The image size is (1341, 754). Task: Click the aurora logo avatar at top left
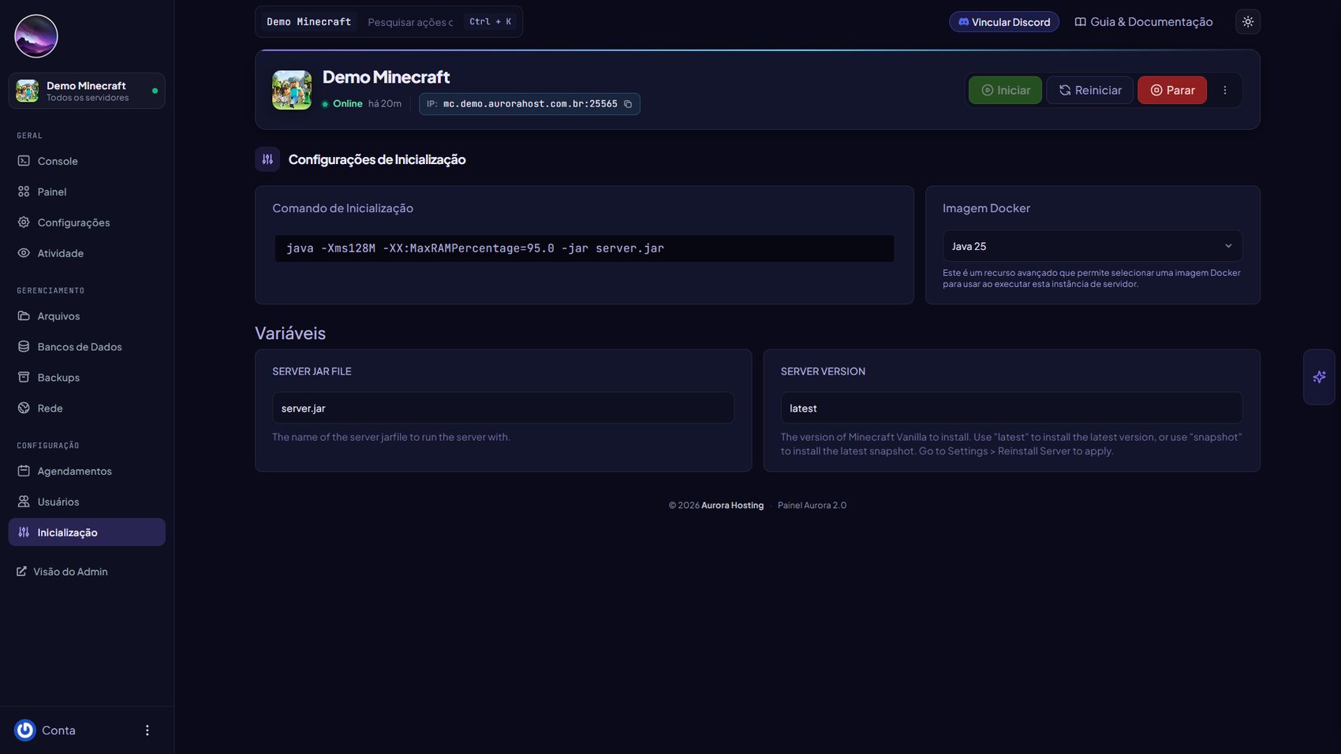tap(36, 36)
